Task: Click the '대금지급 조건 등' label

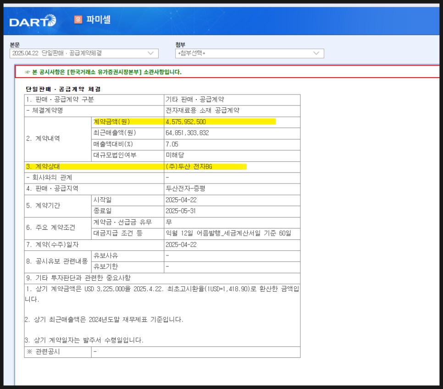Action: pyautogui.click(x=118, y=233)
